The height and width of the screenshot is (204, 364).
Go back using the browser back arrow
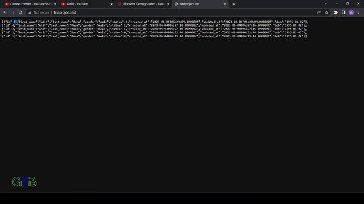click(5, 12)
